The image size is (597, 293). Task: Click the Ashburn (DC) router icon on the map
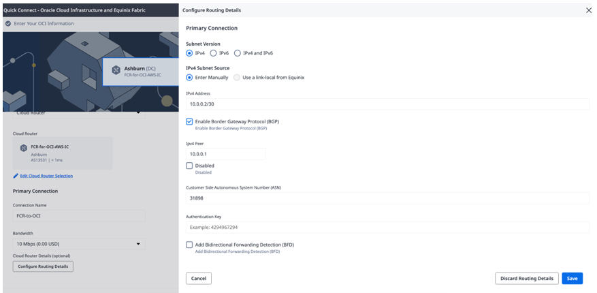pyautogui.click(x=116, y=70)
